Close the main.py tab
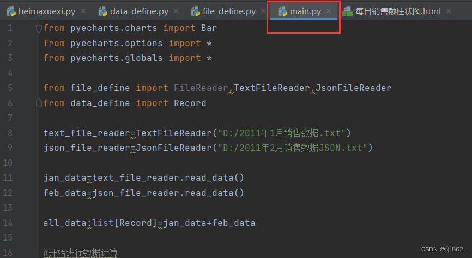This screenshot has height=258, width=472. pos(329,11)
